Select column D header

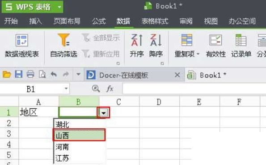click(159, 102)
